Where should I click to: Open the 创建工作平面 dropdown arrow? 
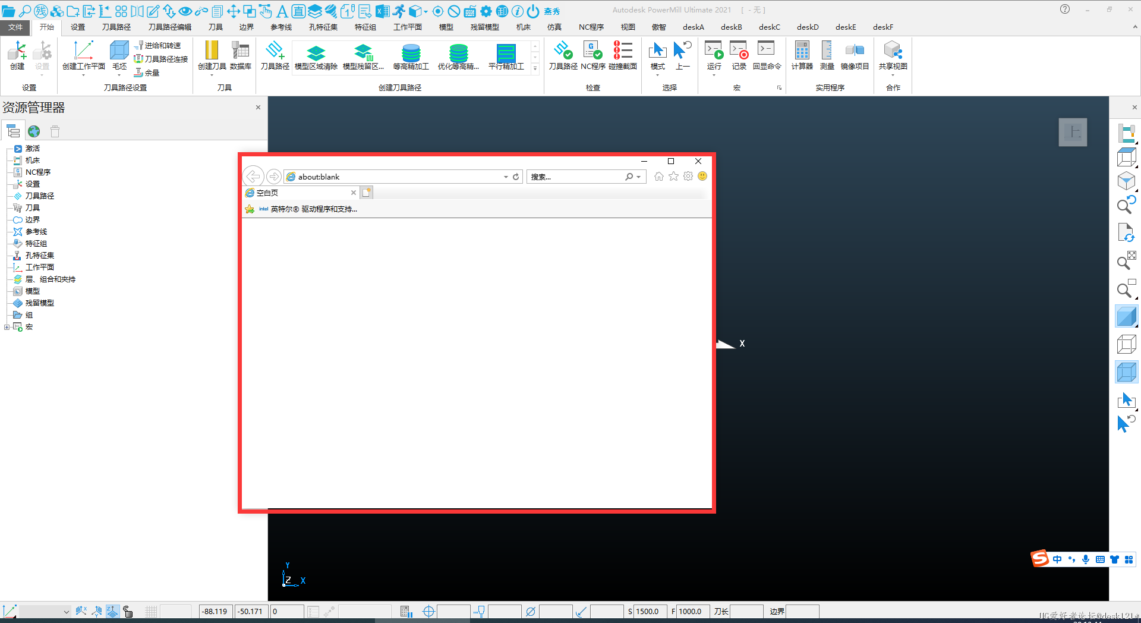(x=84, y=75)
